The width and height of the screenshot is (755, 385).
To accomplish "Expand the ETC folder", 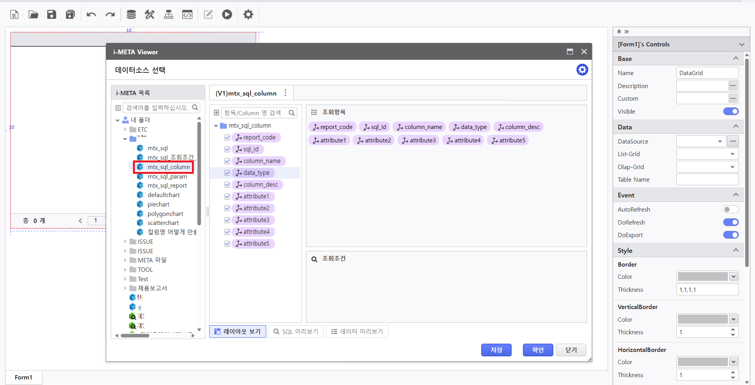I will tap(125, 129).
